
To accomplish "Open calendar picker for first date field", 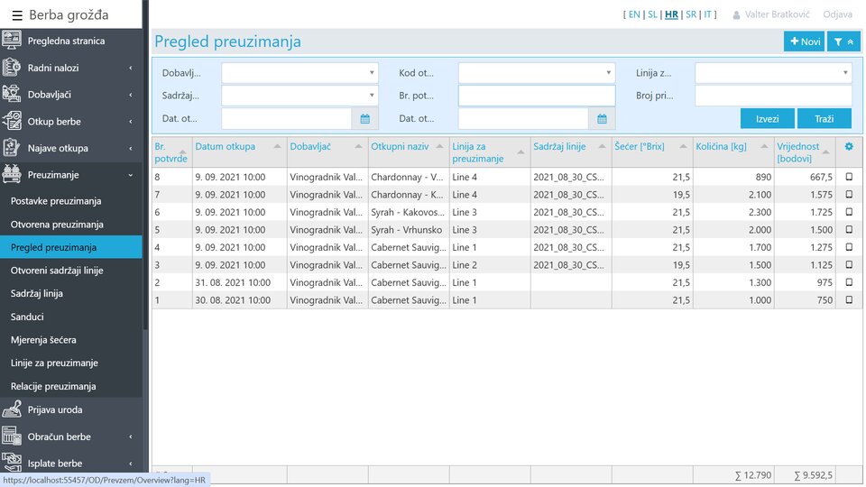I will point(365,118).
